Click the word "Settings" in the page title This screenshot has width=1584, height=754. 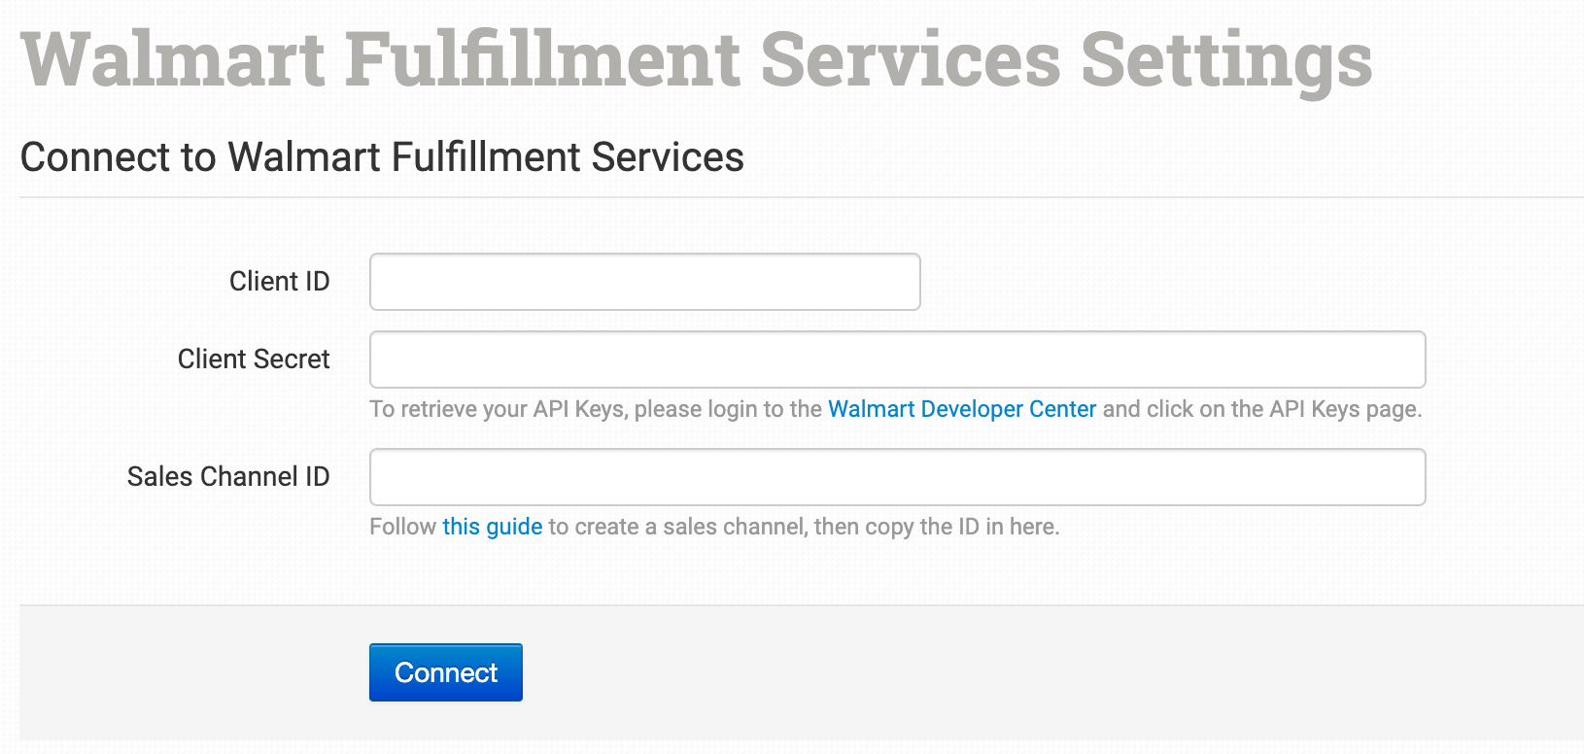[1226, 61]
